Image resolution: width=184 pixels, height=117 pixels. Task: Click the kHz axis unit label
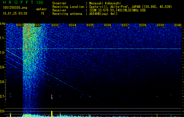[3, 24]
